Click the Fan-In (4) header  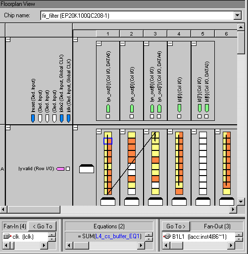(x=15, y=226)
